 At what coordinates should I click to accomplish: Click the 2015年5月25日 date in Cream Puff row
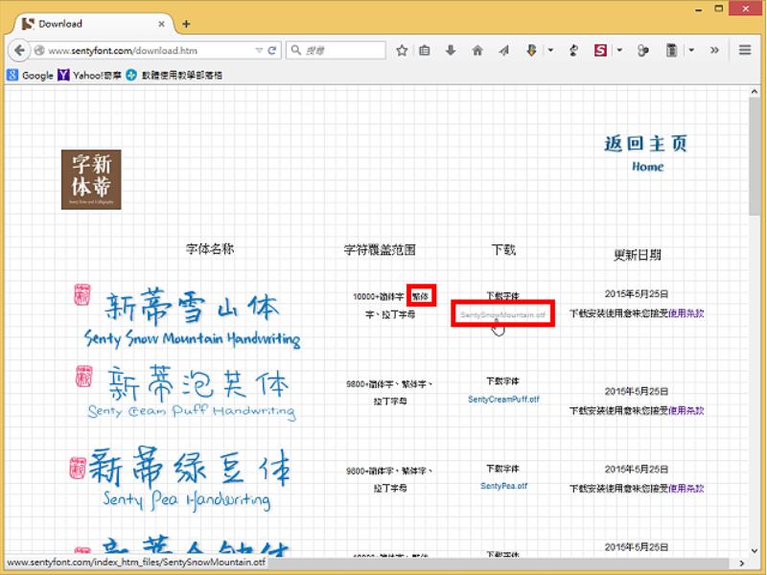[x=637, y=391]
